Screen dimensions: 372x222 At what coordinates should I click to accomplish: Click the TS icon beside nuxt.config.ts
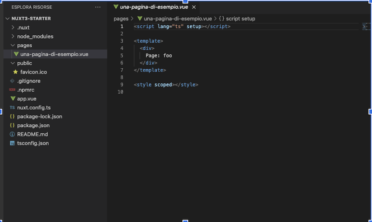point(12,108)
